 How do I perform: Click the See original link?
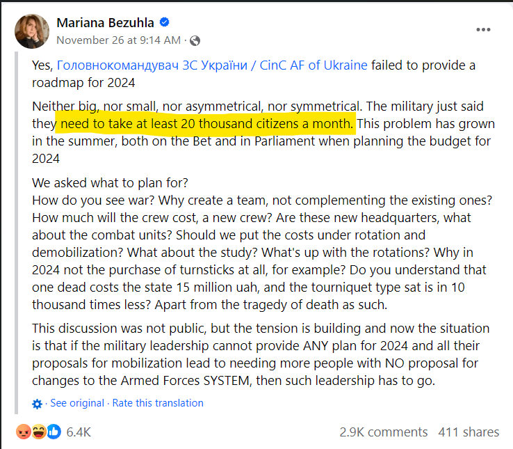(x=77, y=403)
